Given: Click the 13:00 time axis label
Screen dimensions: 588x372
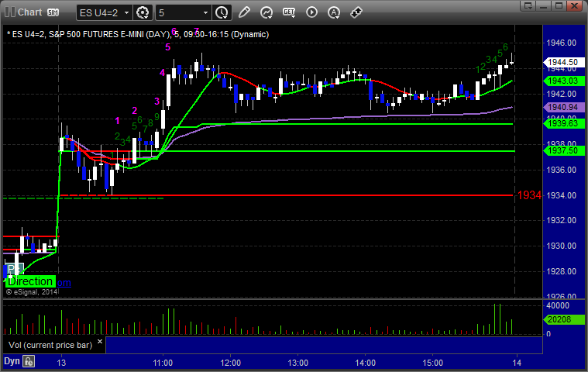Looking at the screenshot, I should 298,363.
